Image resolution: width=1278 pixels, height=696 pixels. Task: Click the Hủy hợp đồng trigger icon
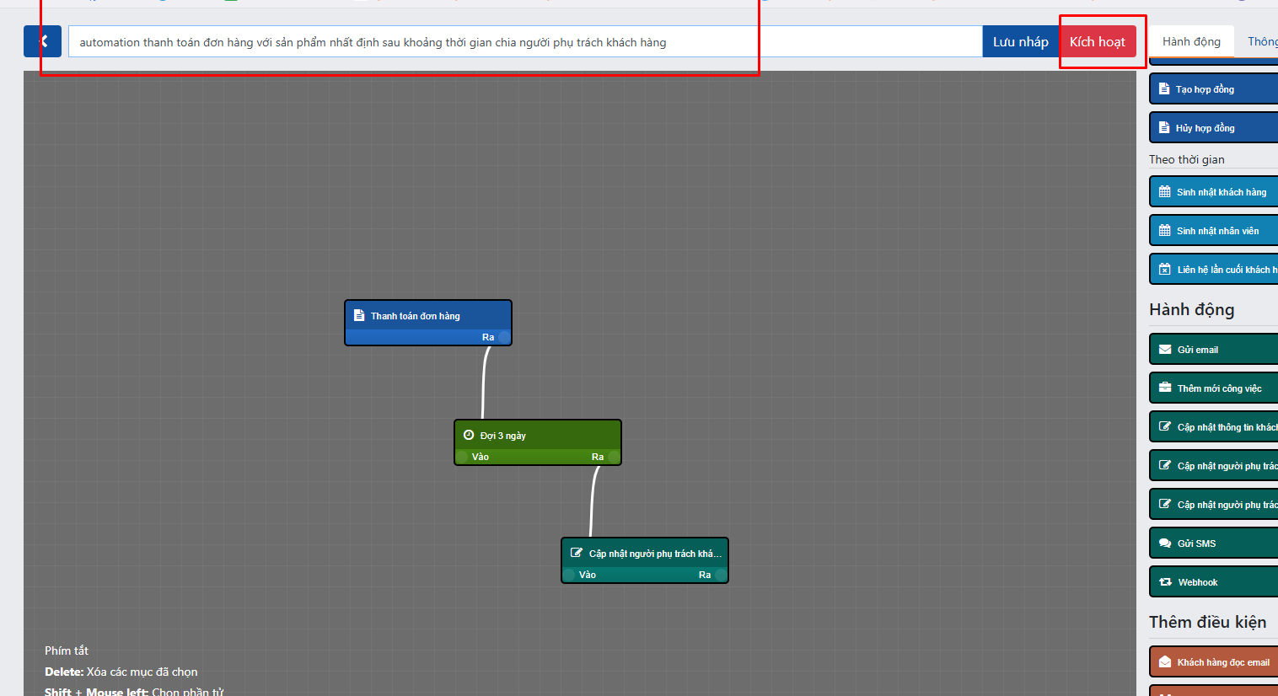1164,128
